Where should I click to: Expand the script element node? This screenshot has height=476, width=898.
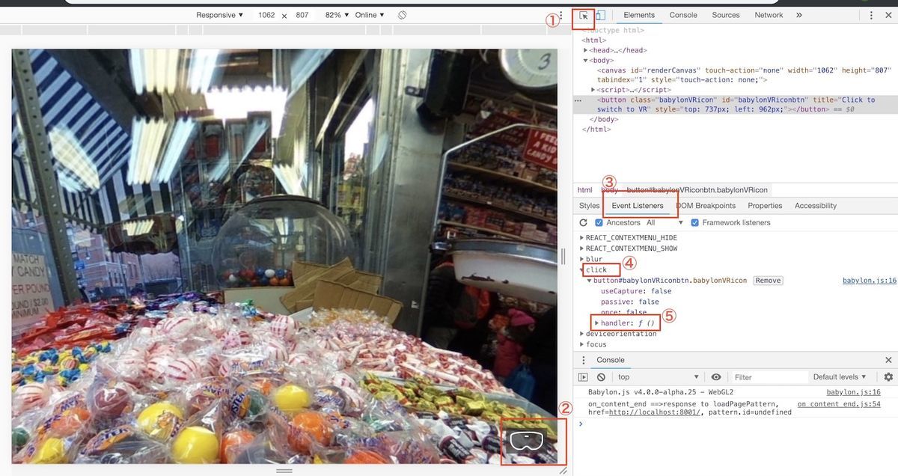coord(593,90)
